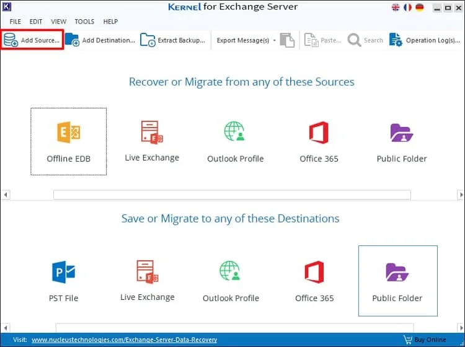Screen dimensions: 465x347
Task: Click the Copy documents icon
Action: tap(287, 40)
